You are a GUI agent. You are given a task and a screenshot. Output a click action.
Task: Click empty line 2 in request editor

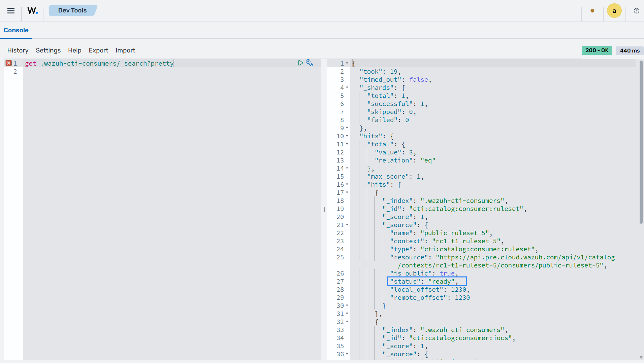(172, 71)
